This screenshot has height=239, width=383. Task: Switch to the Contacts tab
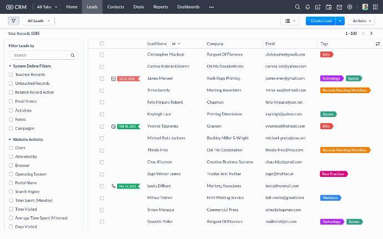point(115,7)
